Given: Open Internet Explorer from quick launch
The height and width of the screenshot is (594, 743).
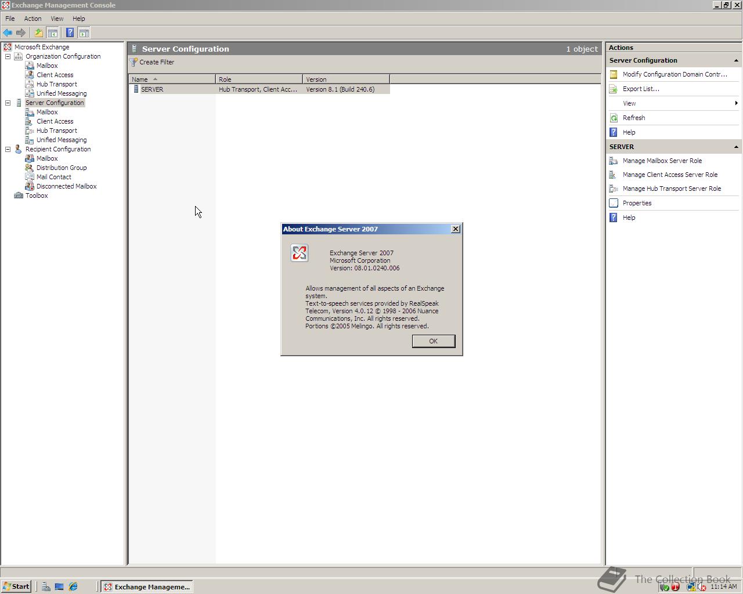Looking at the screenshot, I should pyautogui.click(x=73, y=586).
